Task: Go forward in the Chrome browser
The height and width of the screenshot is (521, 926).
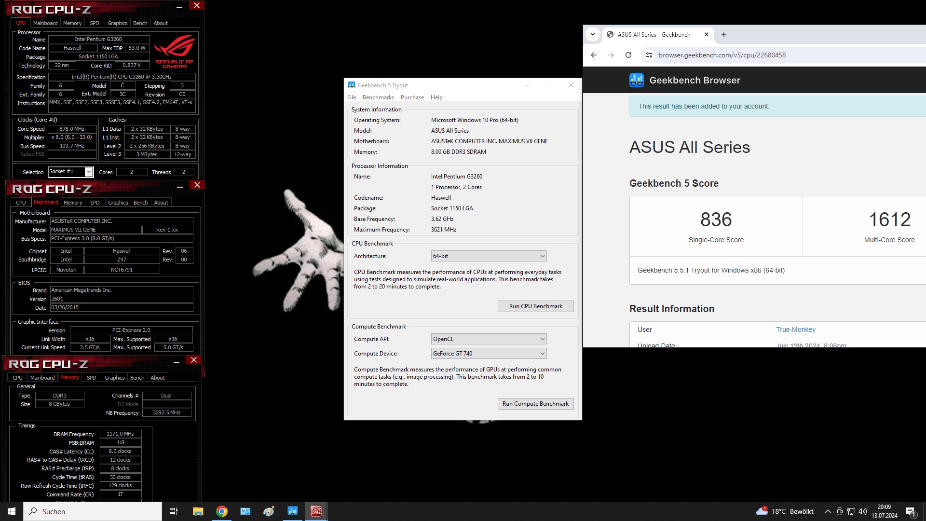Action: point(611,55)
